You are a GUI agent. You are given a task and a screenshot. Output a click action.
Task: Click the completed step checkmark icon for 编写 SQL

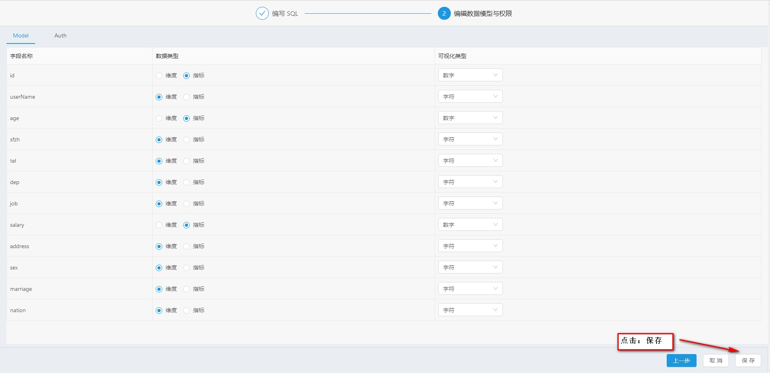coord(262,13)
